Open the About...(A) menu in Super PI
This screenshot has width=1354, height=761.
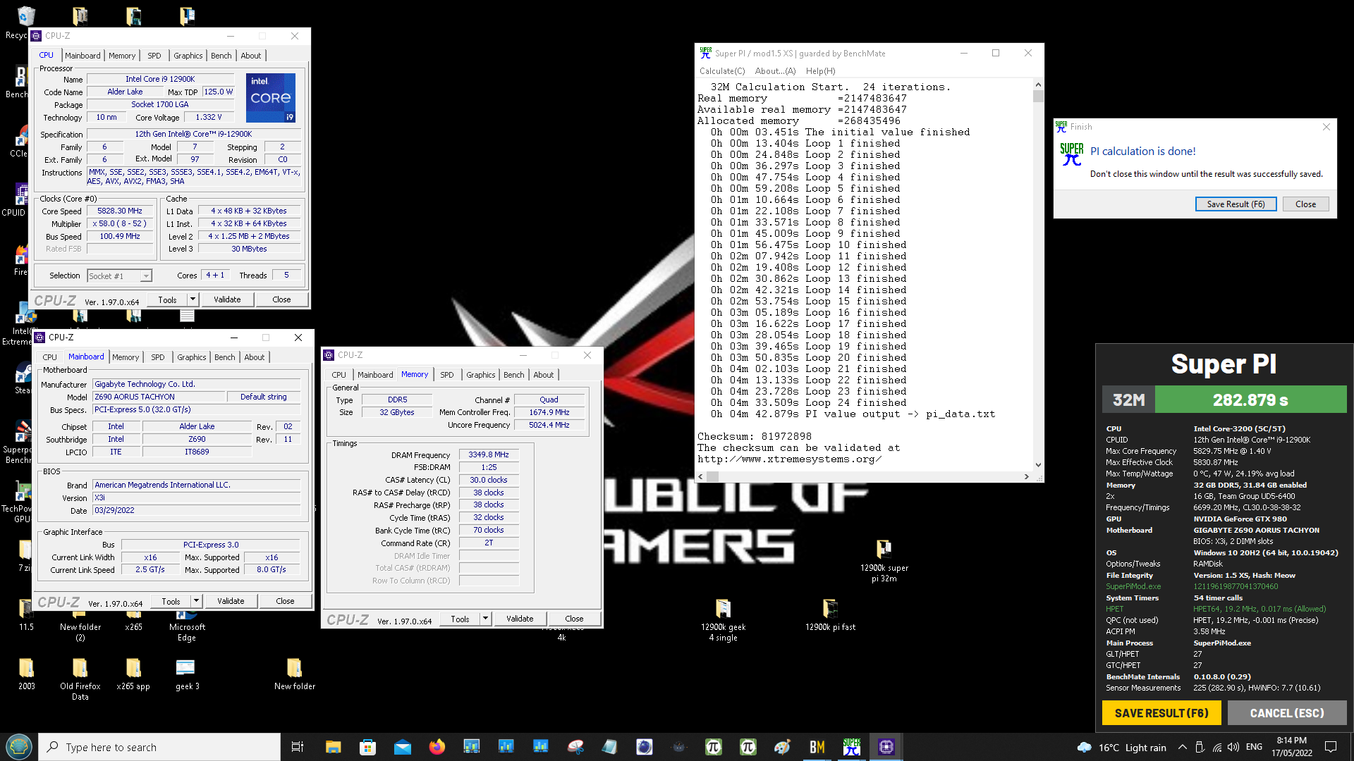coord(775,71)
